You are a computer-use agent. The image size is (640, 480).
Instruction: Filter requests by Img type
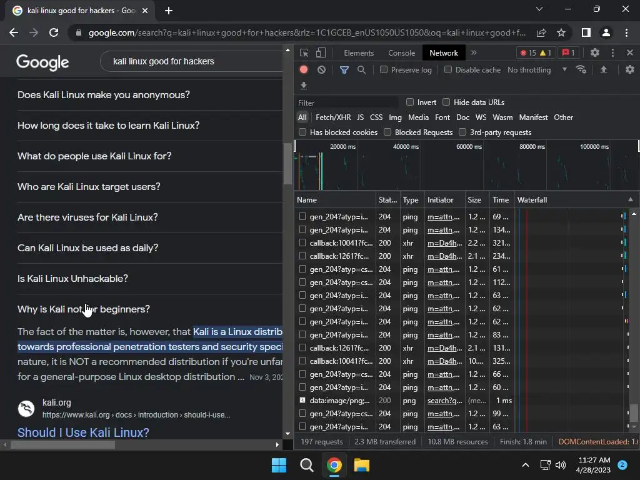395,117
